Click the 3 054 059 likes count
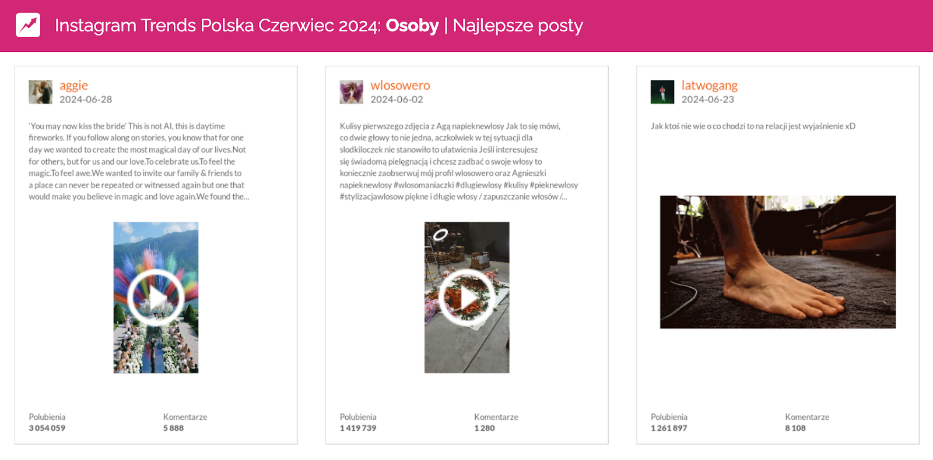933x460 pixels. pyautogui.click(x=47, y=428)
